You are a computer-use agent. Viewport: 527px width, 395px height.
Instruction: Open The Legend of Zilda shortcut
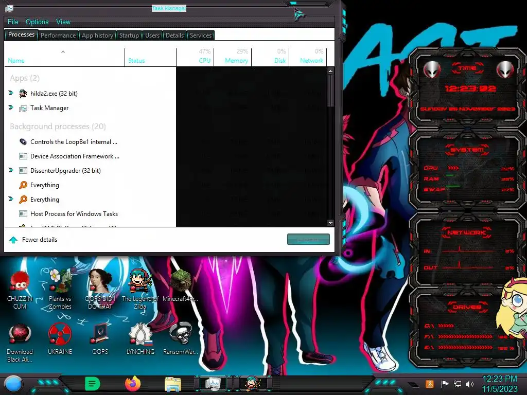tap(140, 290)
